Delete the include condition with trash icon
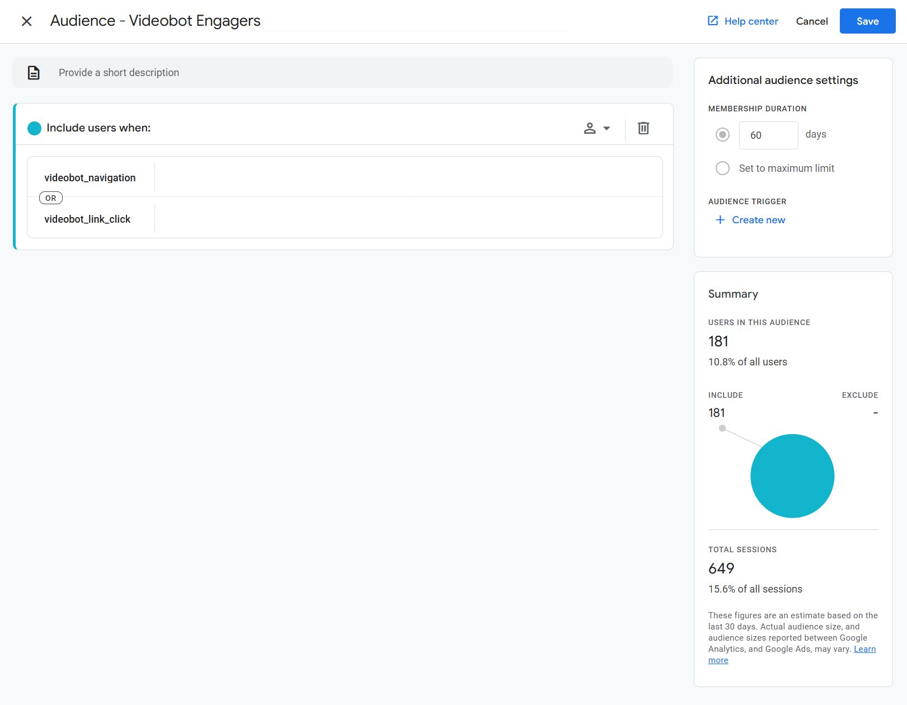Image resolution: width=907 pixels, height=705 pixels. click(x=643, y=128)
